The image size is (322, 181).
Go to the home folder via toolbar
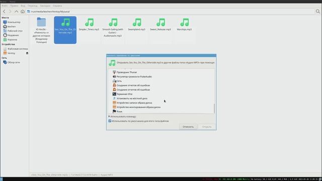tap(22, 12)
